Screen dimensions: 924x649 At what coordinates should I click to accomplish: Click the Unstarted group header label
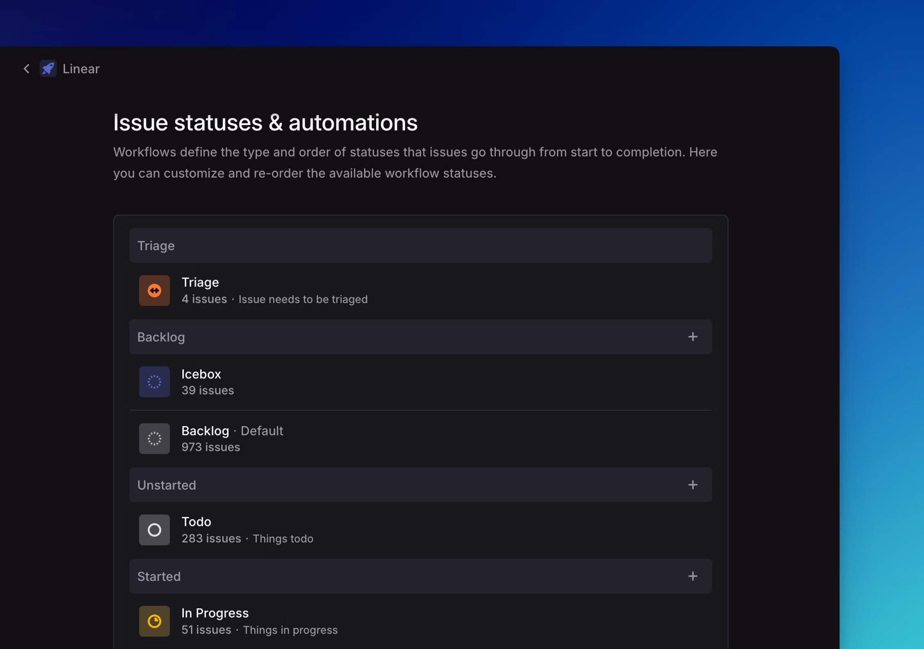pos(167,485)
